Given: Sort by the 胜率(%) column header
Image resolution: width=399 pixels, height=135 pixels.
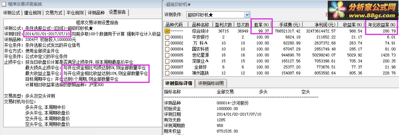Looking at the screenshot, I should click(x=261, y=25).
